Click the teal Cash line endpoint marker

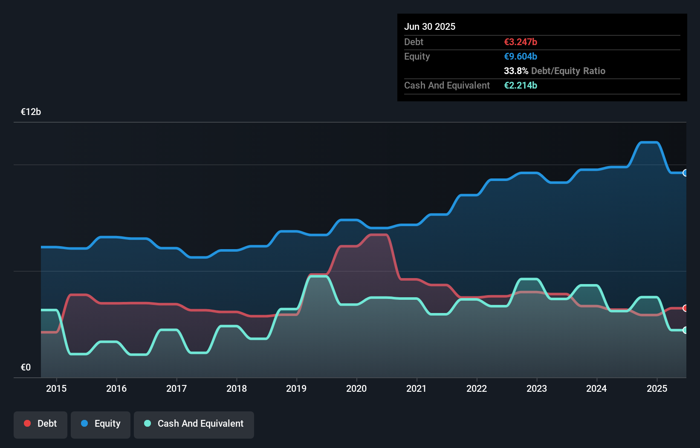click(x=685, y=330)
